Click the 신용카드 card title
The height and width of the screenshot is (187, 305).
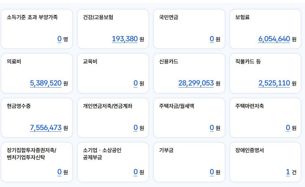pyautogui.click(x=169, y=61)
